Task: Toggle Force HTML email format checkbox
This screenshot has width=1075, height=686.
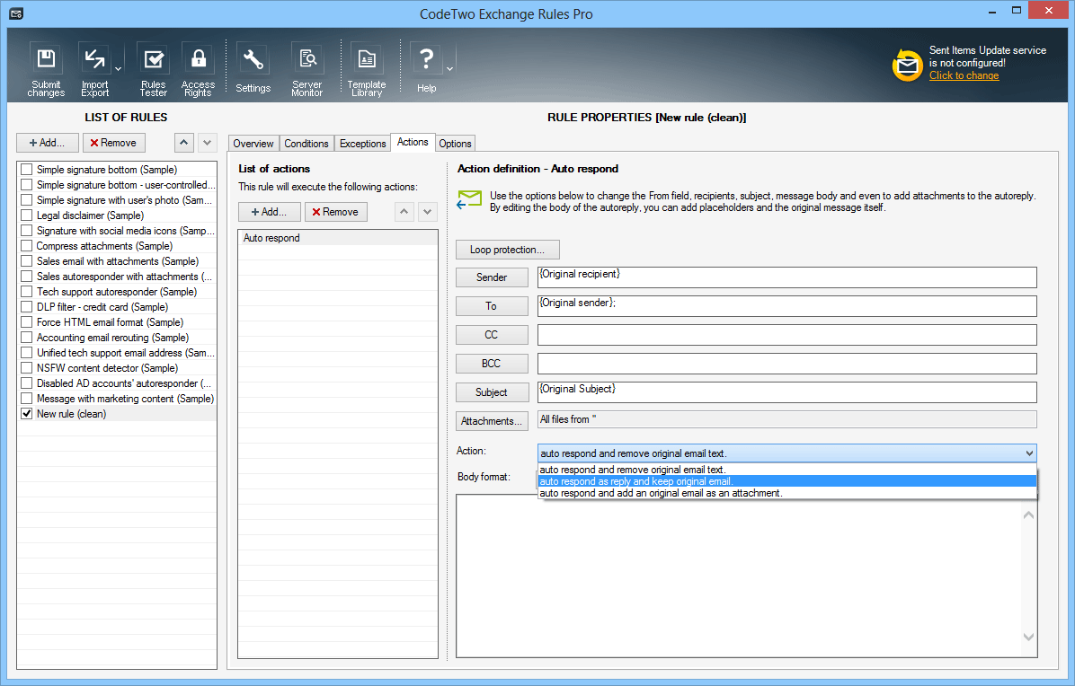Action: tap(27, 321)
